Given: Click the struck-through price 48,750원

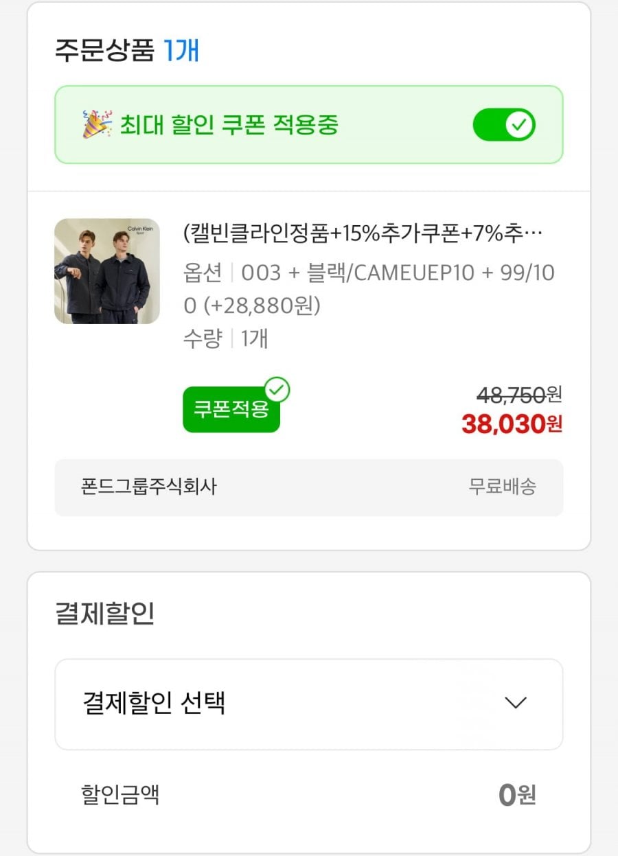Looking at the screenshot, I should [519, 395].
